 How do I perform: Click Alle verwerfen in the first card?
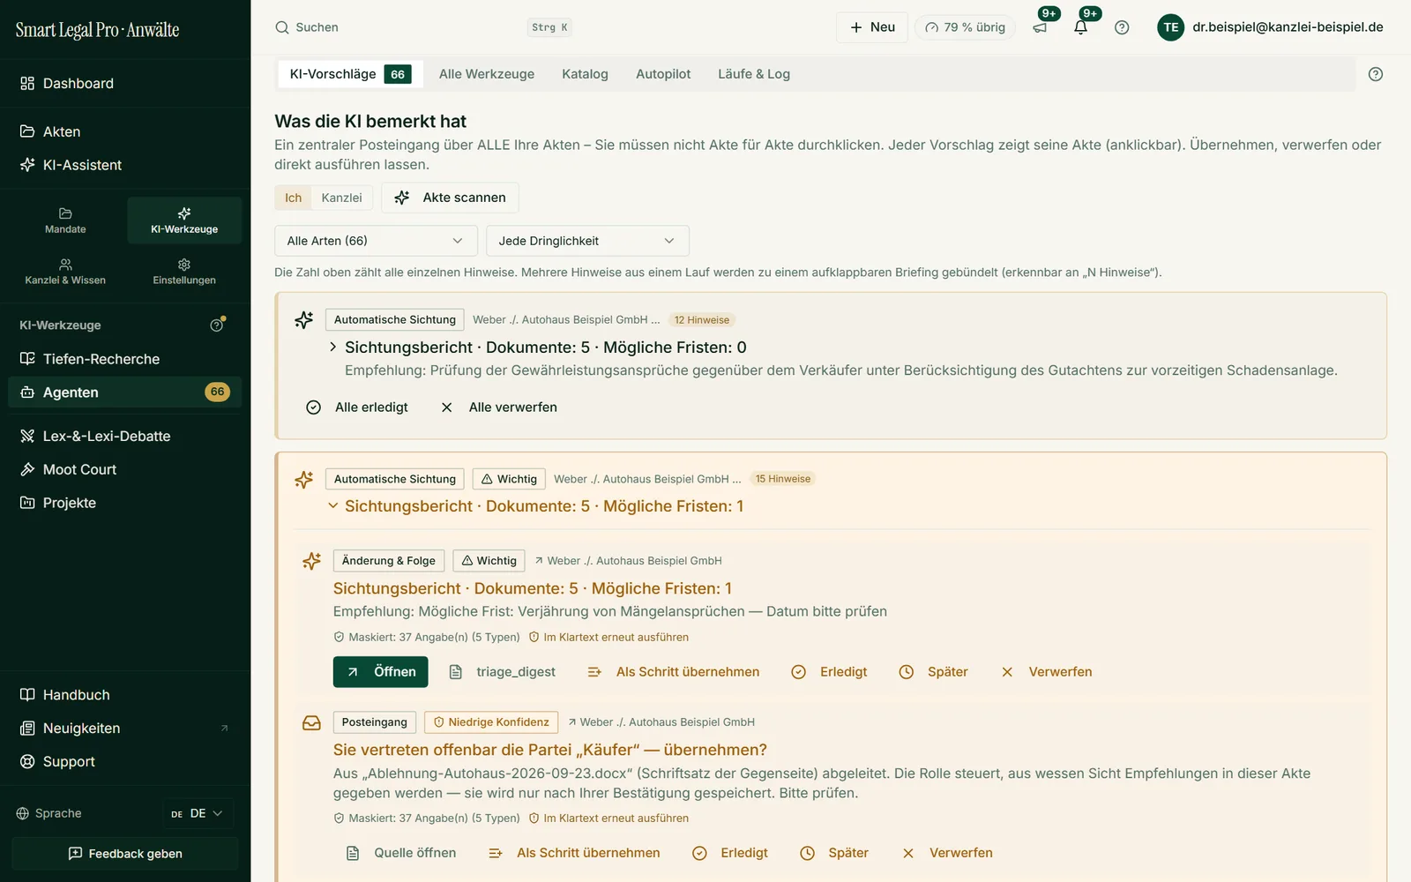[x=499, y=407]
